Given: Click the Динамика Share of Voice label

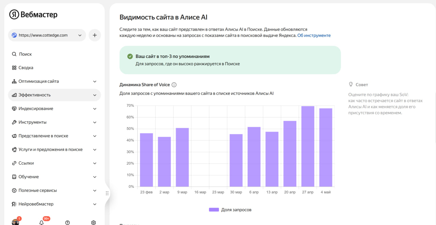Looking at the screenshot, I should 144,85.
